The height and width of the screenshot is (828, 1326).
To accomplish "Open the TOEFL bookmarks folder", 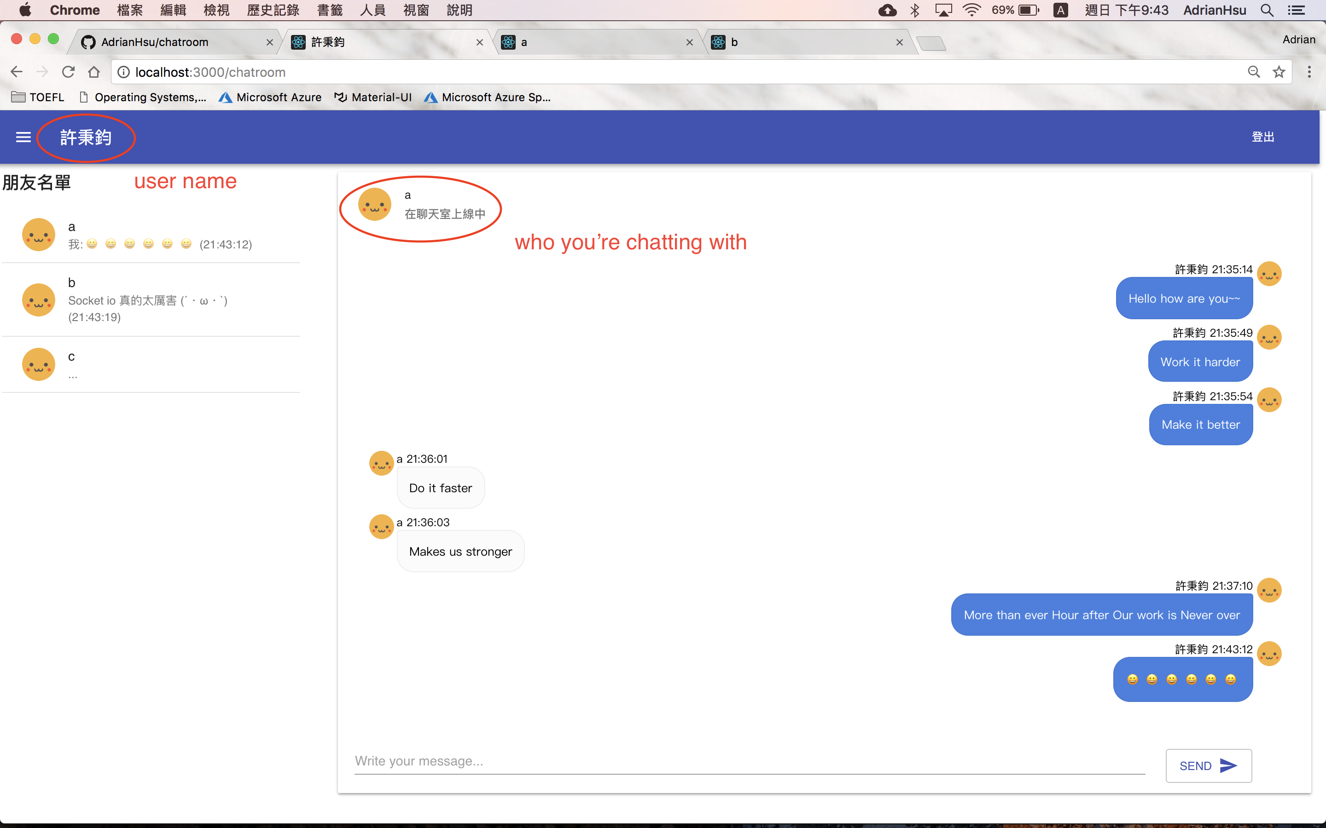I will click(x=38, y=98).
